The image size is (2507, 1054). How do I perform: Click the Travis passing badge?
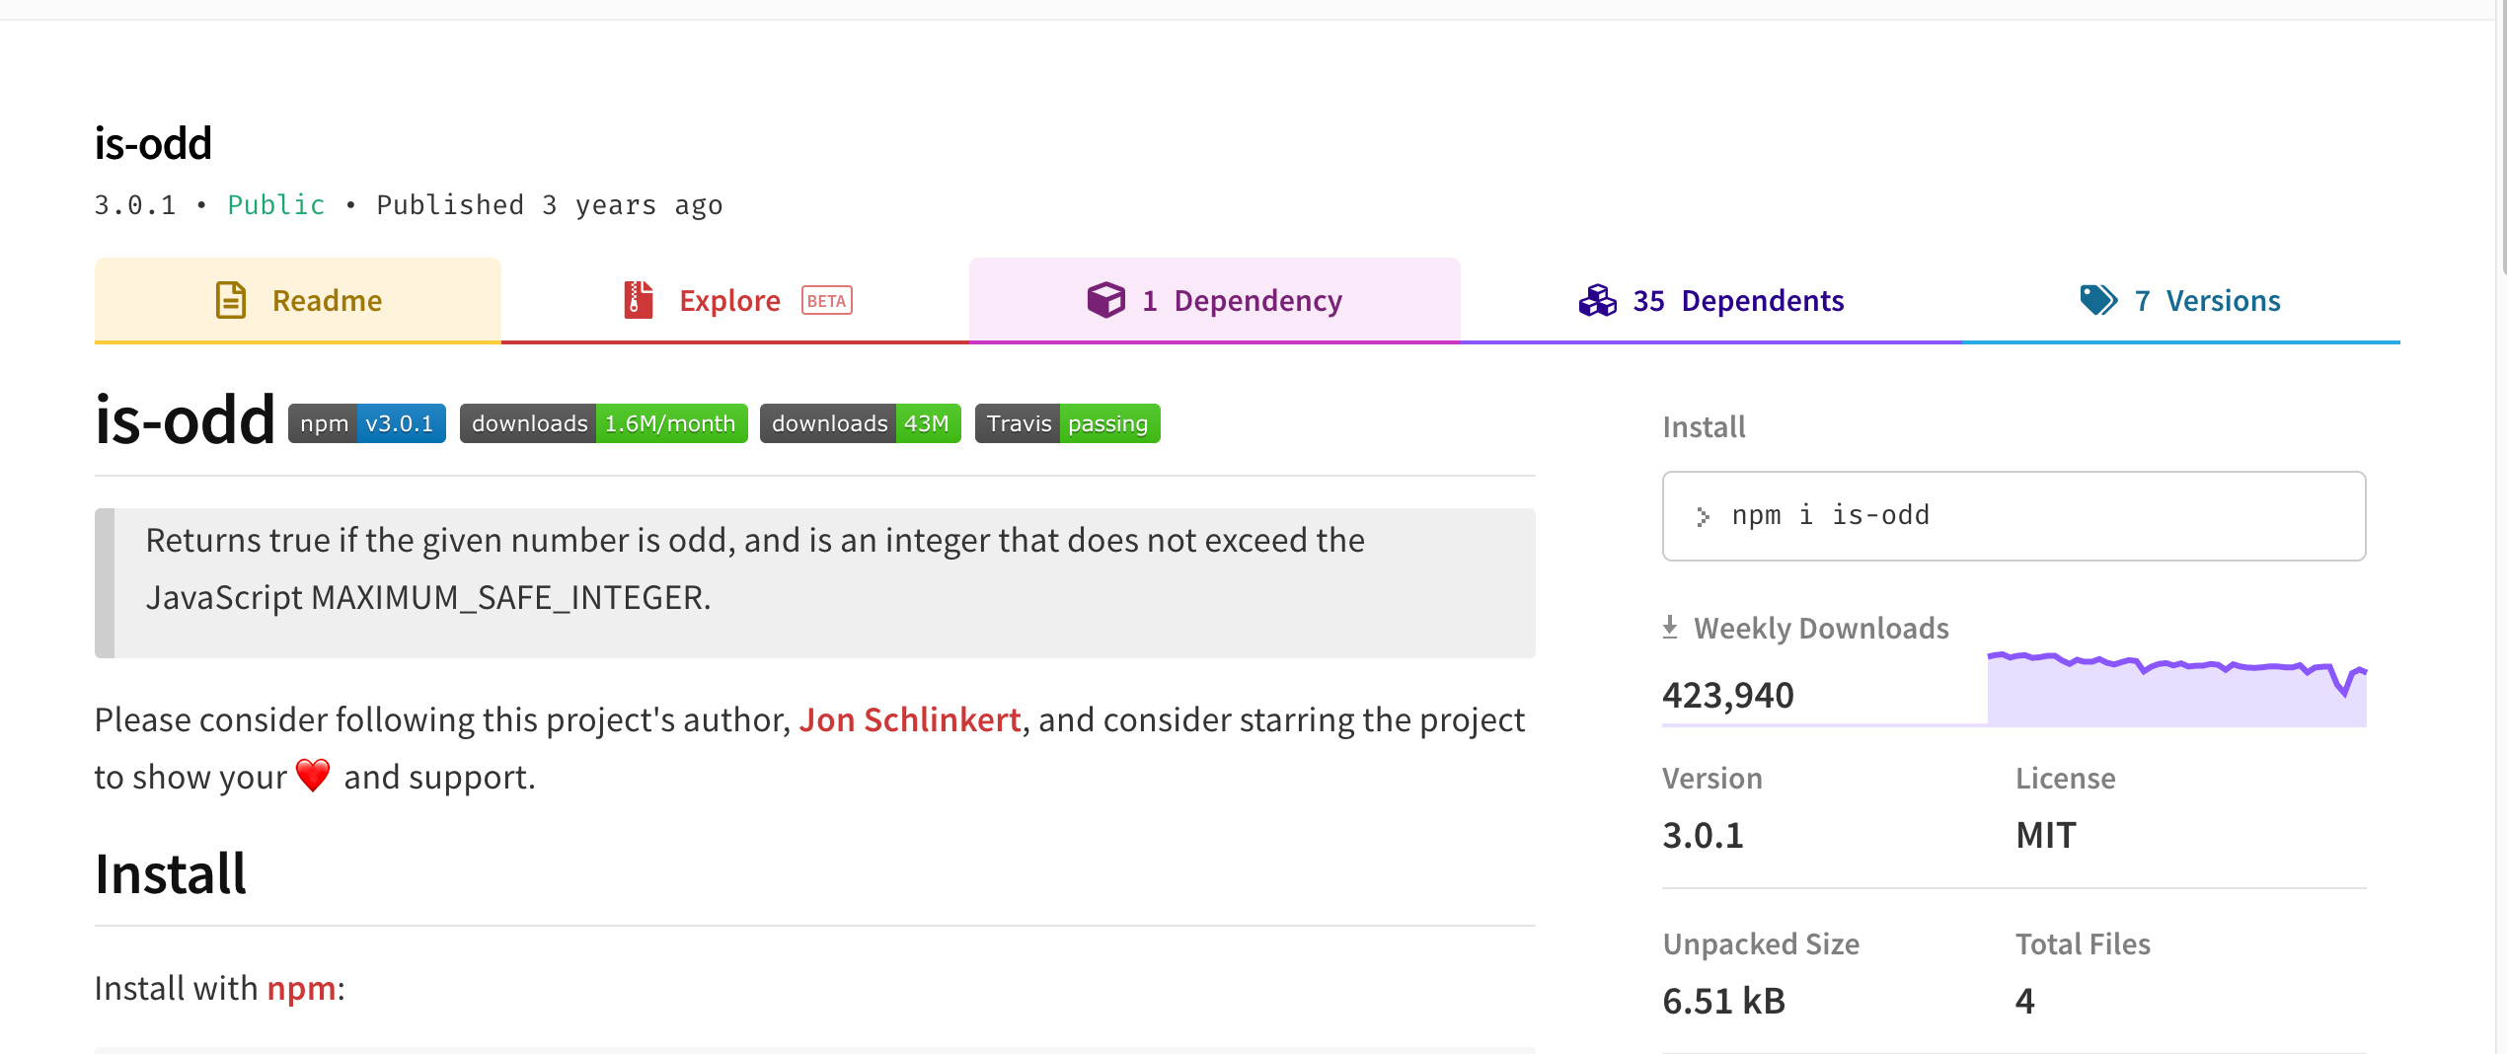point(1067,423)
